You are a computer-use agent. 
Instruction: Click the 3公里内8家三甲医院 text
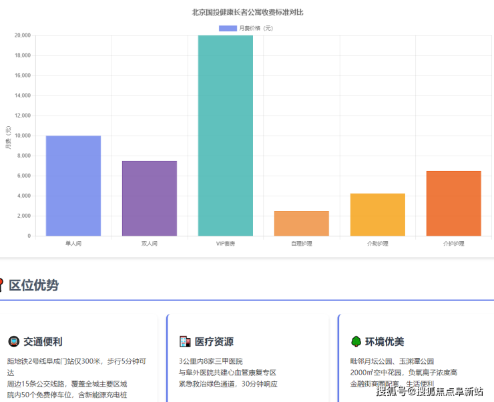pos(211,361)
